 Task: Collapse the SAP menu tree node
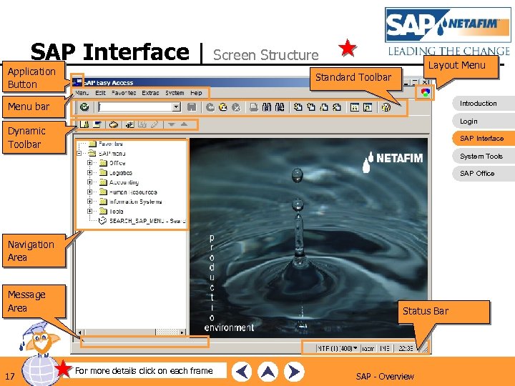point(79,153)
